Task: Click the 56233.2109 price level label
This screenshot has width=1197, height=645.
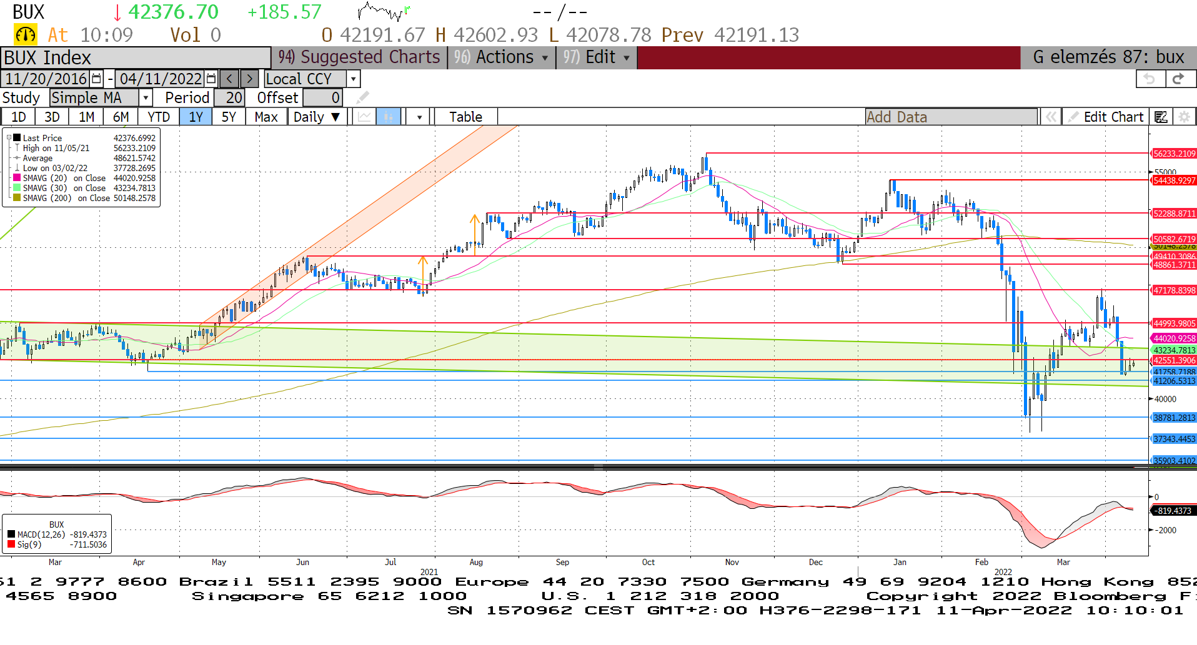Action: (1174, 154)
